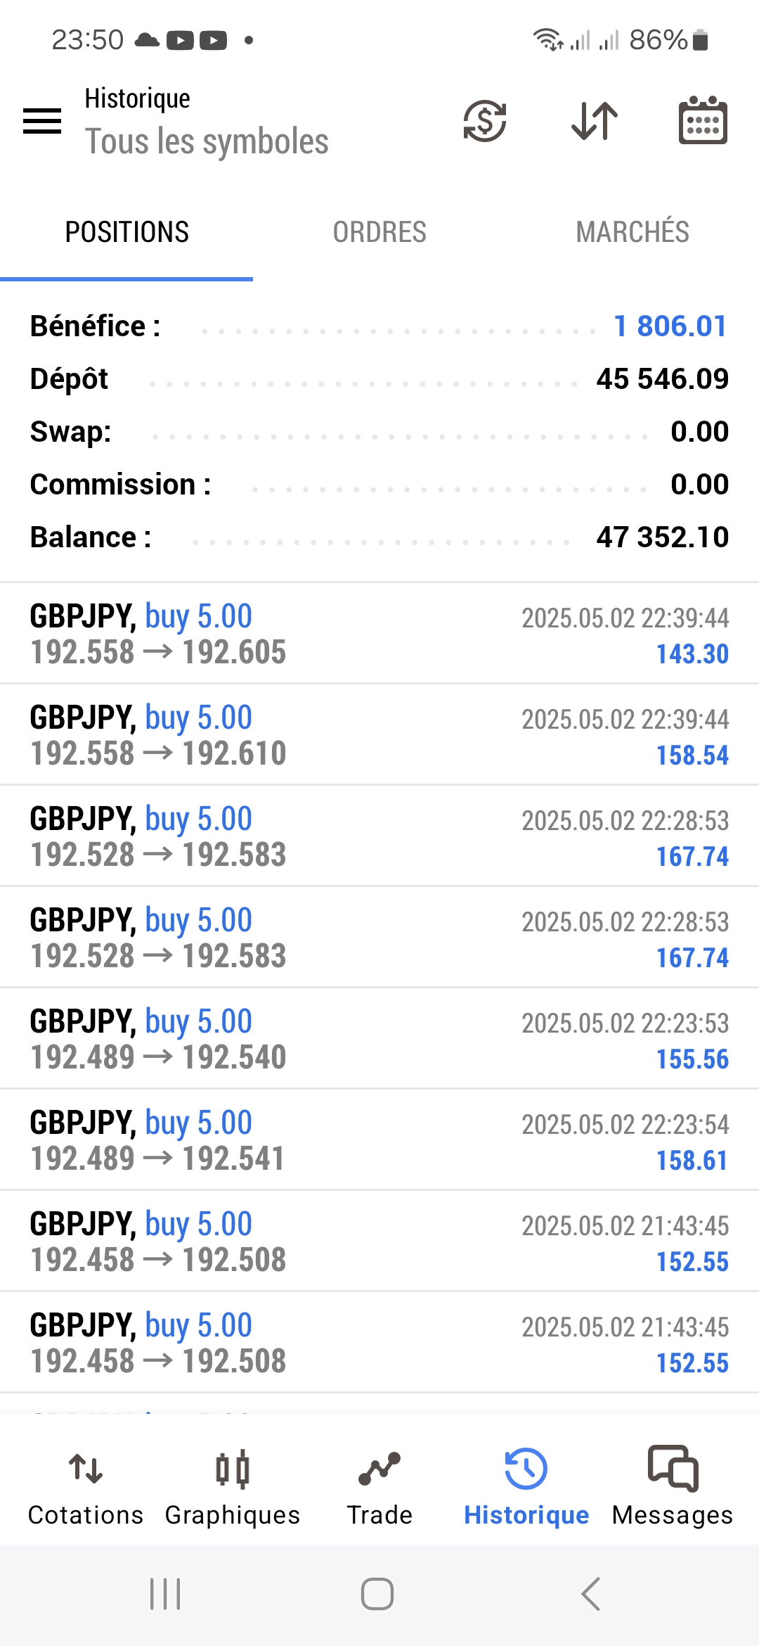Image resolution: width=759 pixels, height=1646 pixels.
Task: Expand GBPJPY position closed at 192.541
Action: tap(379, 1140)
